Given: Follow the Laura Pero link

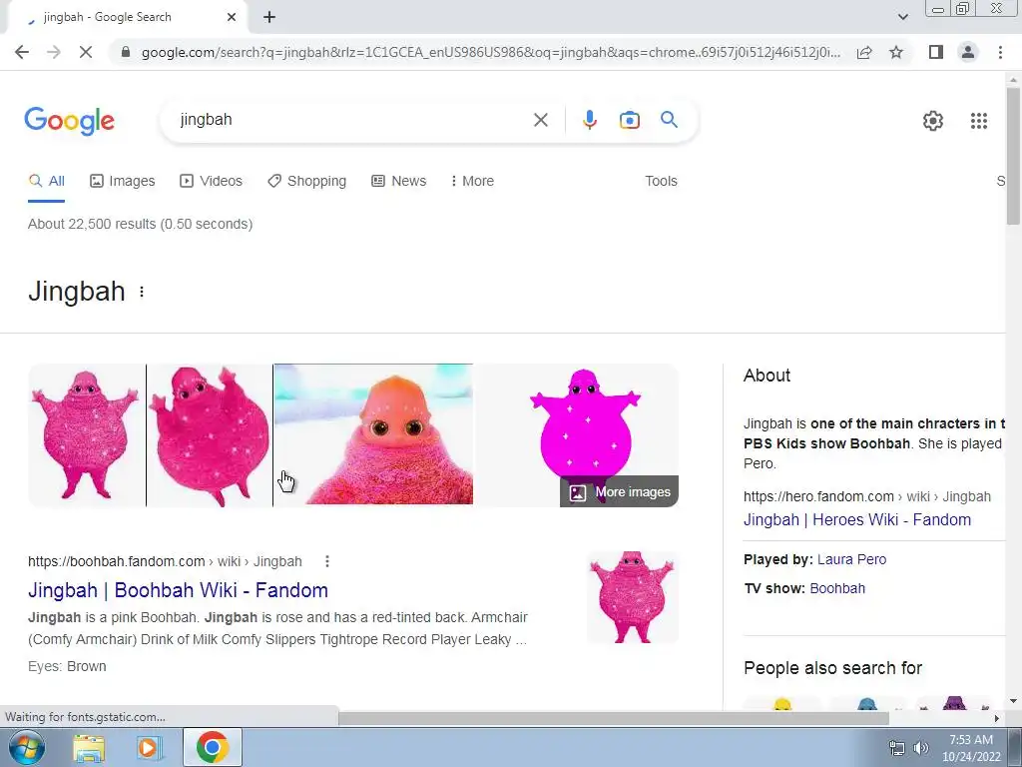Looking at the screenshot, I should tap(852, 559).
